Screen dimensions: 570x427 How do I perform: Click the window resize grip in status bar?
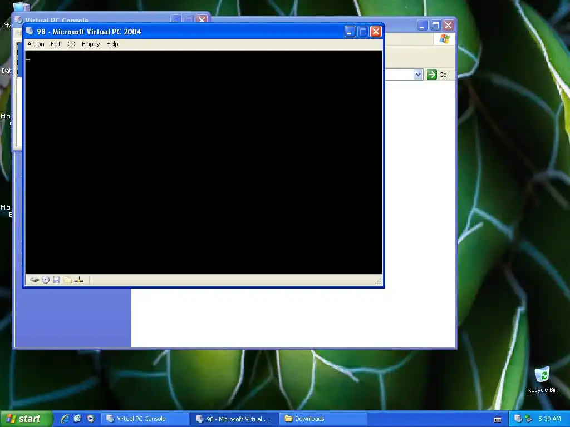pyautogui.click(x=378, y=281)
